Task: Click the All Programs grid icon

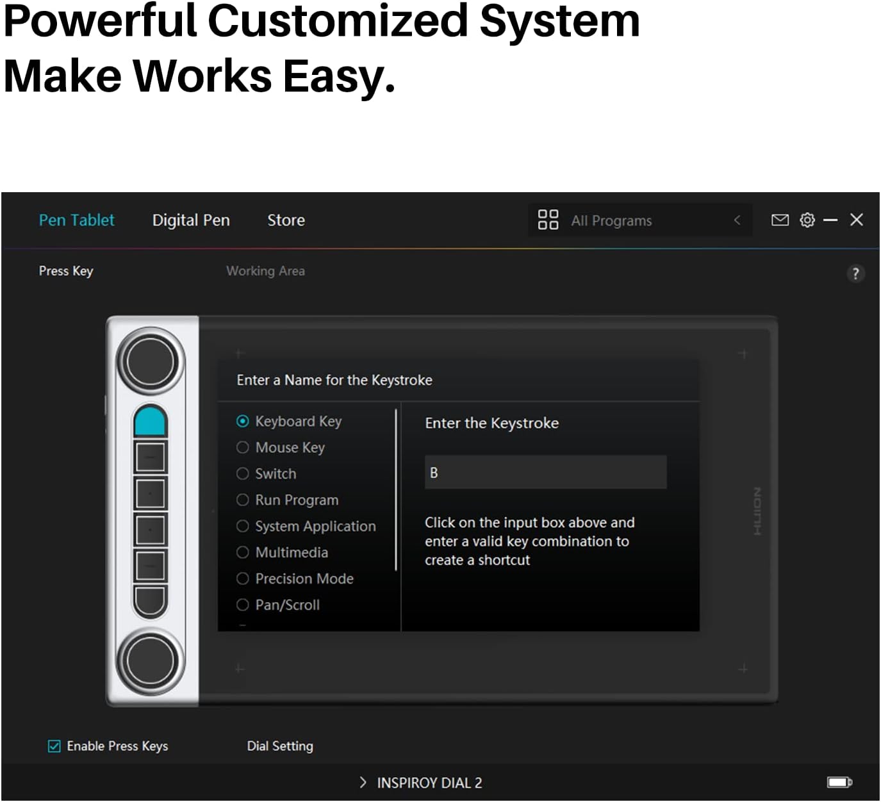Action: click(548, 220)
